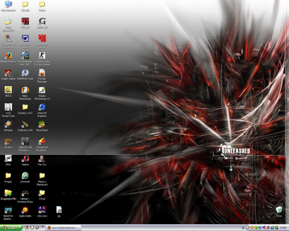Select the Moje dokumenty desktop icon
Viewport: 289px width, 231px height.
[x=8, y=25]
